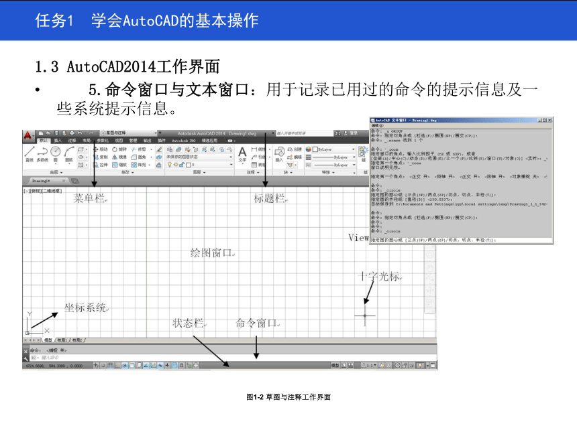Click the new drawing tab button beside Drawing1
Viewport: 577px width, 432px height.
click(x=74, y=181)
